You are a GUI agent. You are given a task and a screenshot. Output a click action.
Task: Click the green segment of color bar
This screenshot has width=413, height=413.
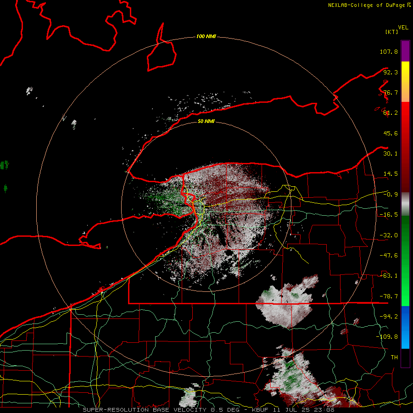coord(405,261)
